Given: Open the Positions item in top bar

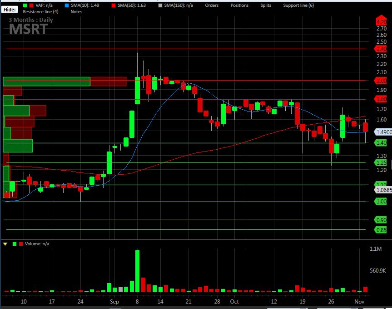Looking at the screenshot, I should pyautogui.click(x=239, y=5).
